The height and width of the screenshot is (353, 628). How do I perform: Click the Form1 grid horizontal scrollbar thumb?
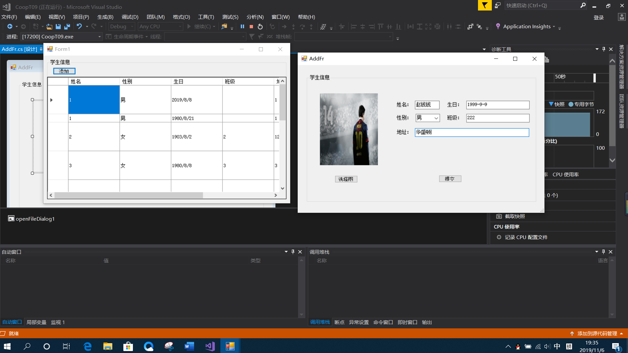click(129, 195)
